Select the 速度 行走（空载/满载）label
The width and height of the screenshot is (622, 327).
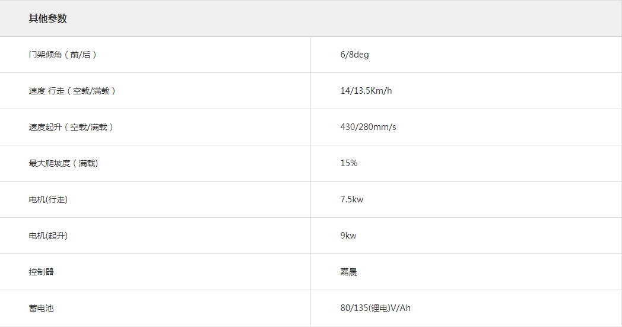click(x=72, y=91)
